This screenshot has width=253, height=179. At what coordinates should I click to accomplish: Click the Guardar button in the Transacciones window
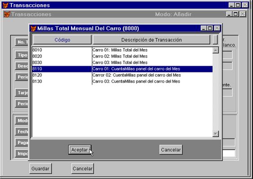click(x=41, y=169)
